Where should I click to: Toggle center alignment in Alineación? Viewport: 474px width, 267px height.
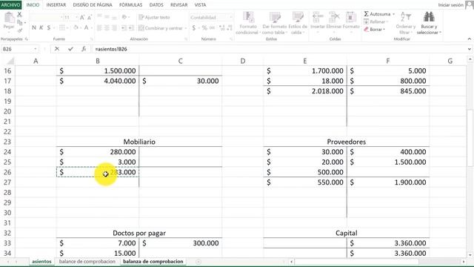[107, 28]
